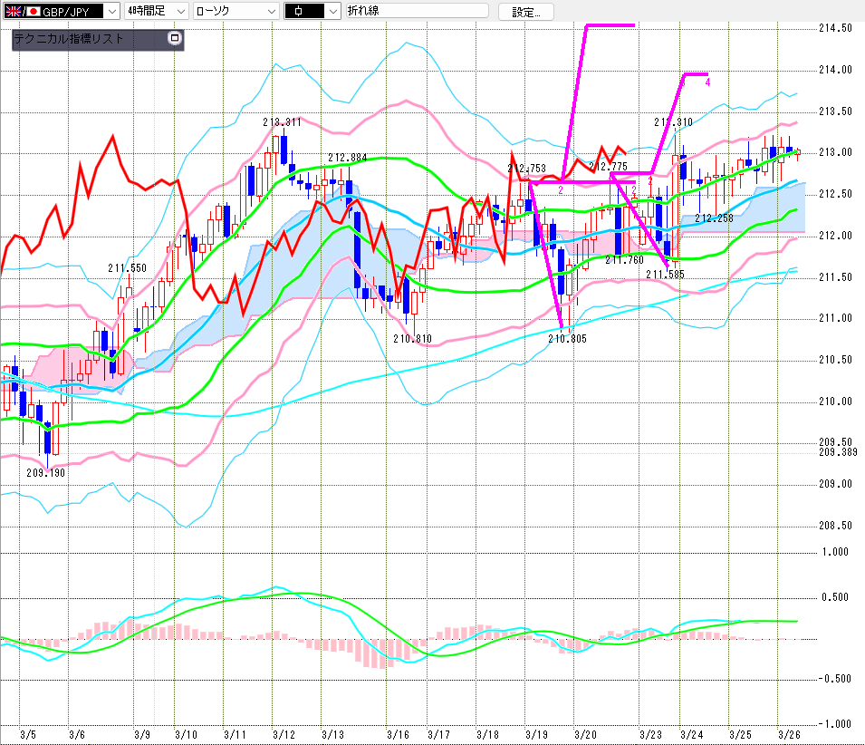Click the Japan flag icon beside GBP/JPY
Screen dimensions: 865x745
pyautogui.click(x=33, y=11)
